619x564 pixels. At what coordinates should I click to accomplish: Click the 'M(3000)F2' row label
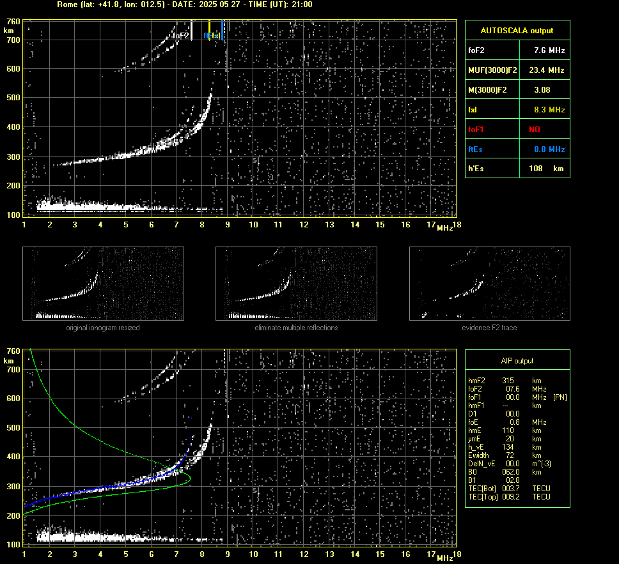487,90
